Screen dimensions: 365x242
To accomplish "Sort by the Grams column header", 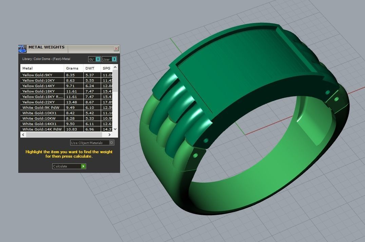I will coord(74,68).
